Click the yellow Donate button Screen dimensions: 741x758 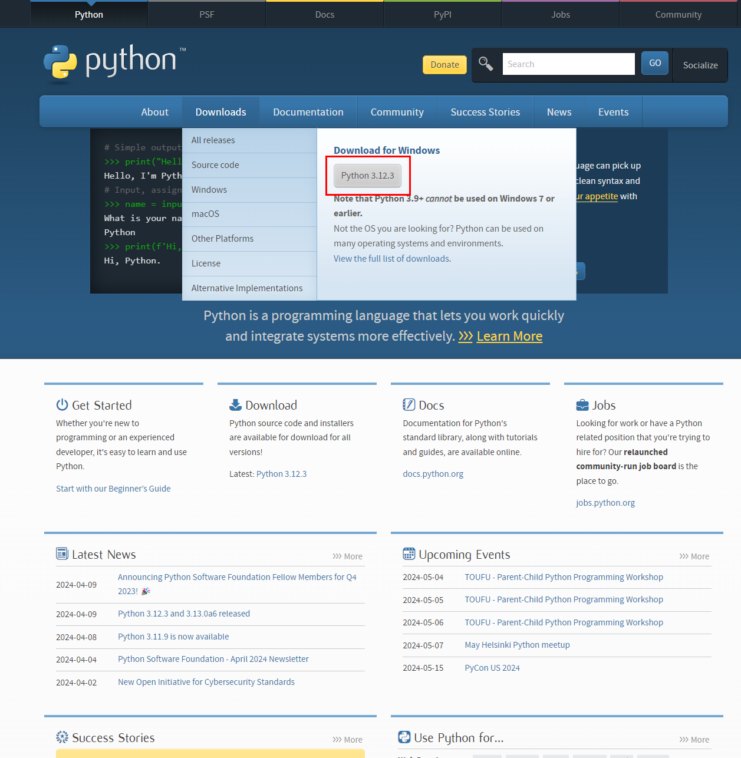click(x=444, y=65)
